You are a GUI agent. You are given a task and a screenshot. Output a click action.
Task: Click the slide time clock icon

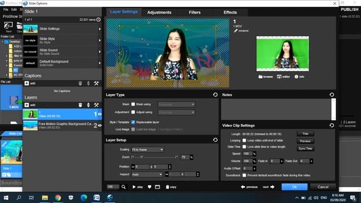tap(99, 20)
